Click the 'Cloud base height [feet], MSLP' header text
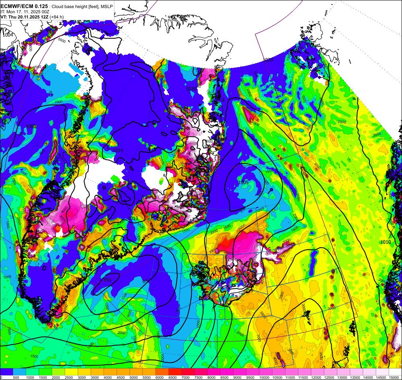Viewport: 402px width, 380px height. pyautogui.click(x=82, y=6)
